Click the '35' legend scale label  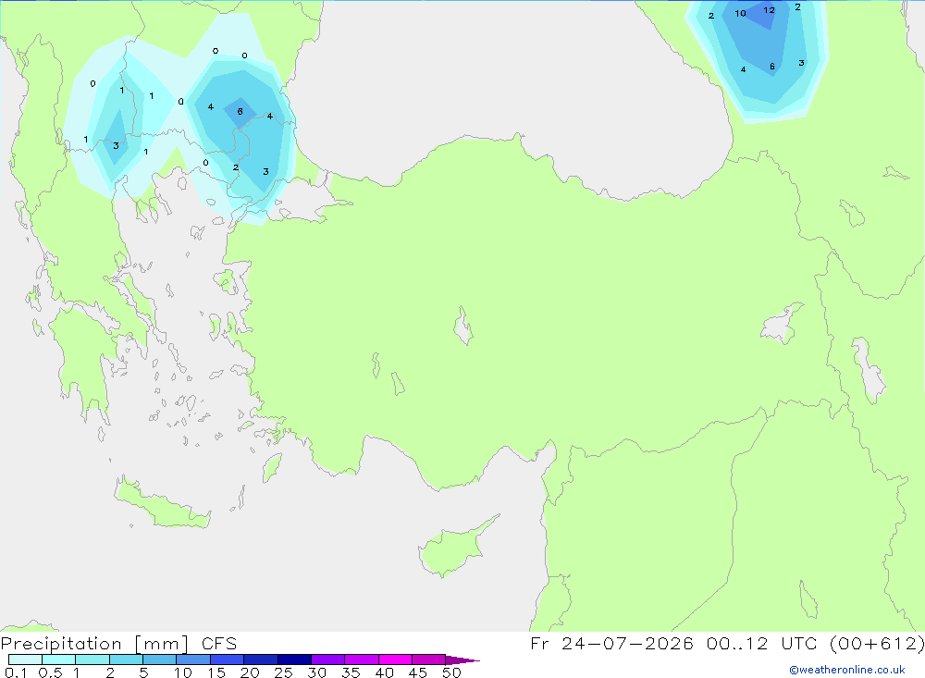pyautogui.click(x=351, y=672)
